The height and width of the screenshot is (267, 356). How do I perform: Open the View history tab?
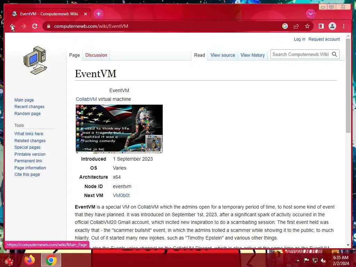tap(252, 55)
